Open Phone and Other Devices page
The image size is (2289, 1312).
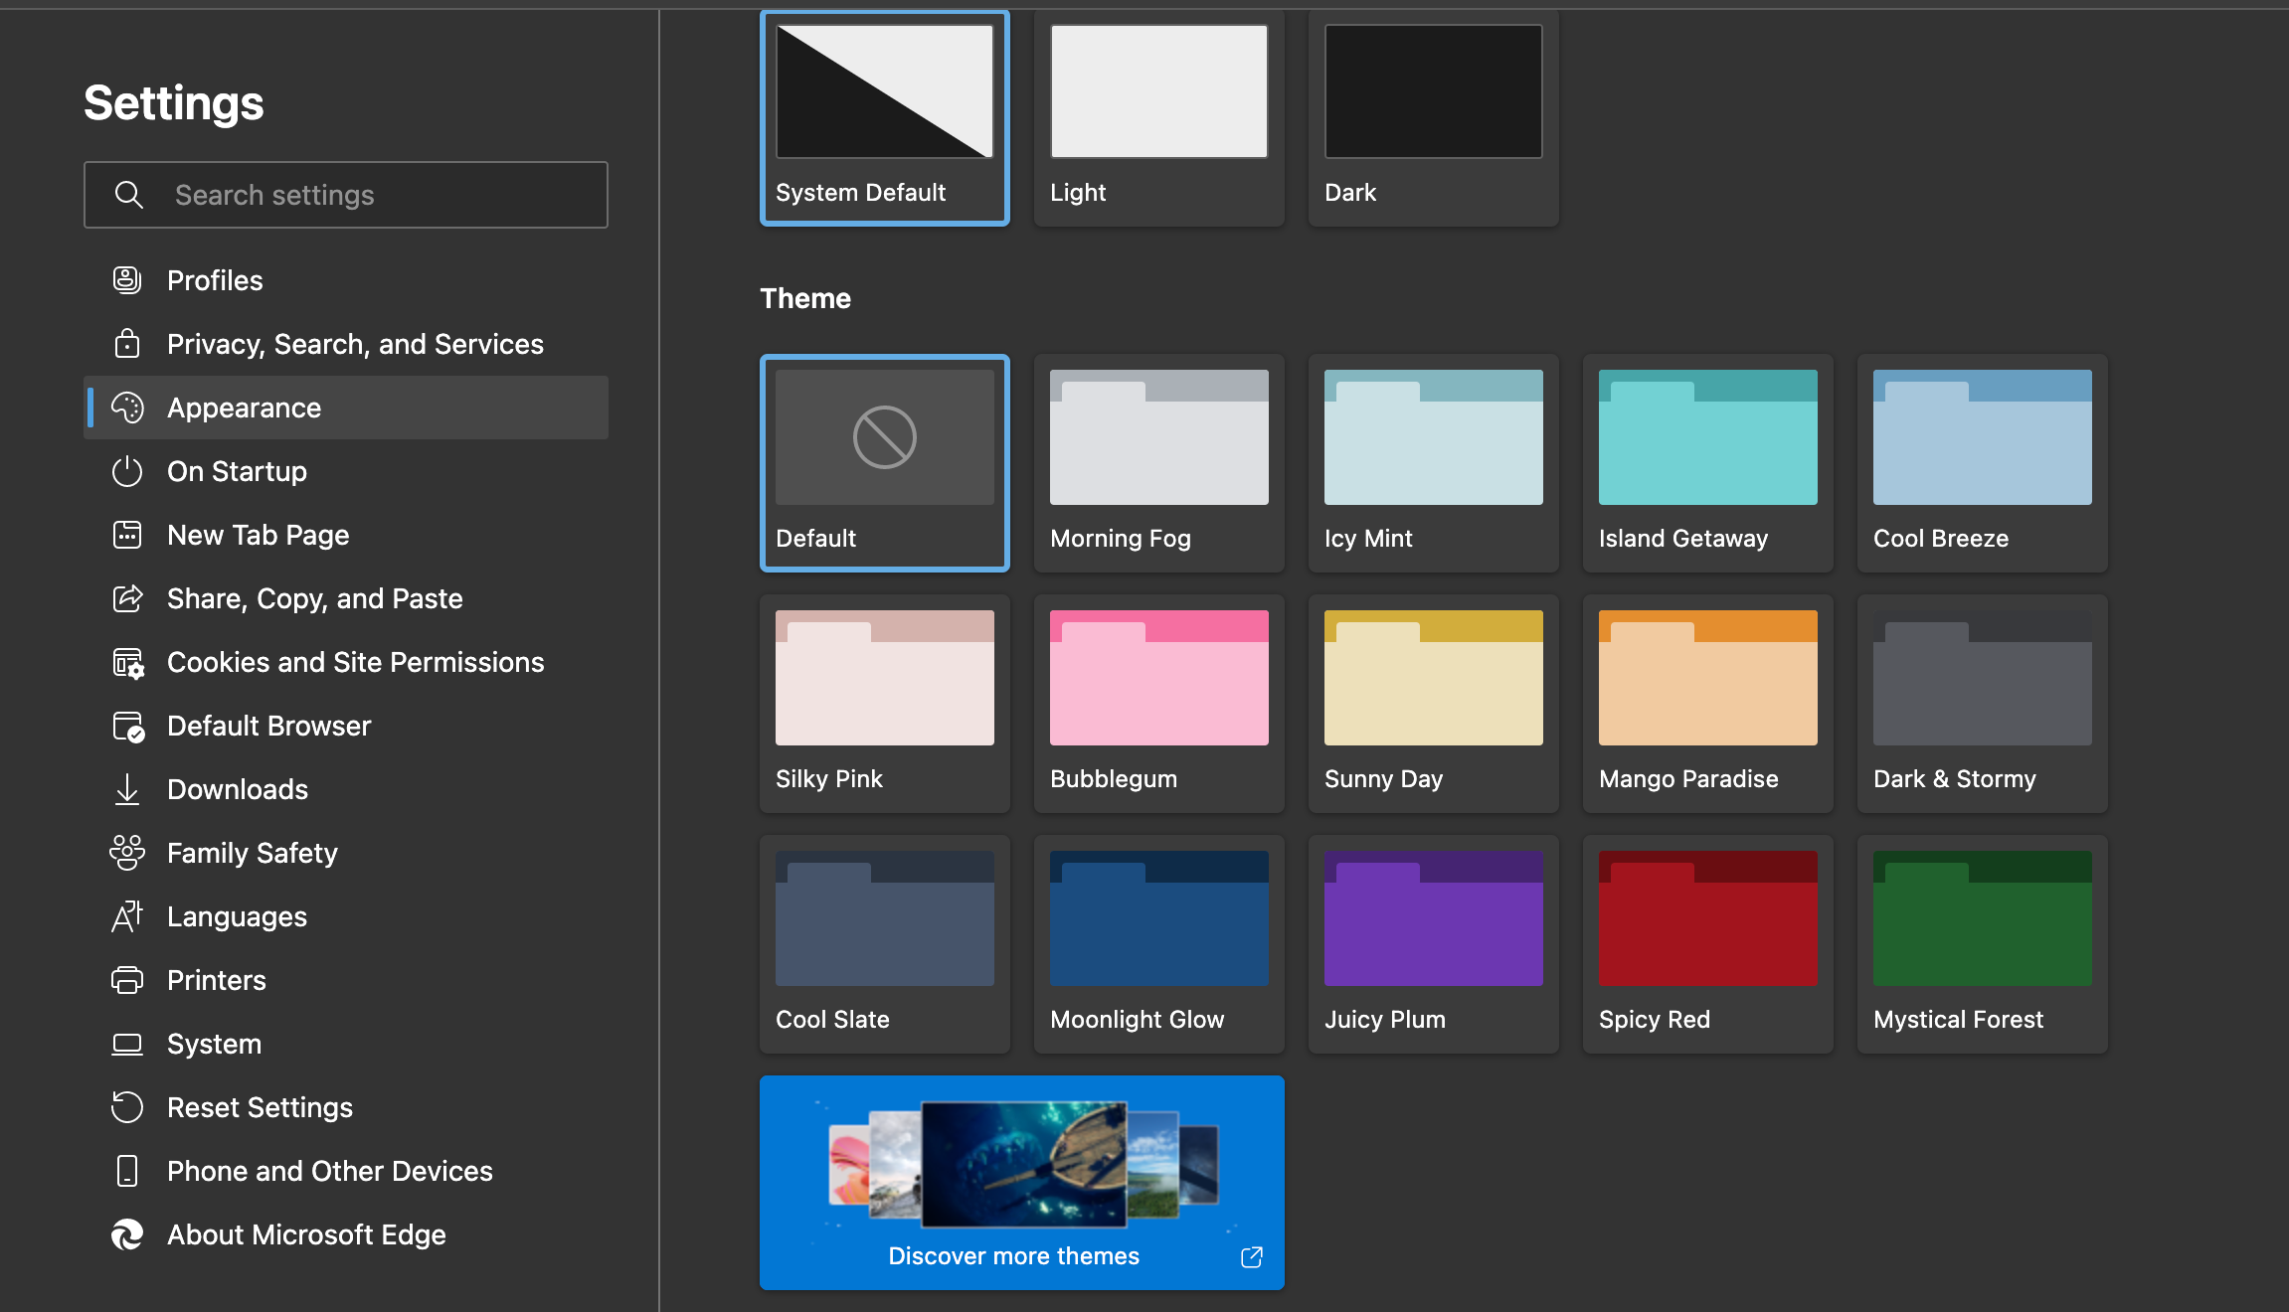pos(329,1171)
